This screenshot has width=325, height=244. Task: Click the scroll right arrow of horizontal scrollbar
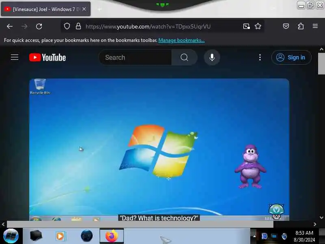click(315, 224)
